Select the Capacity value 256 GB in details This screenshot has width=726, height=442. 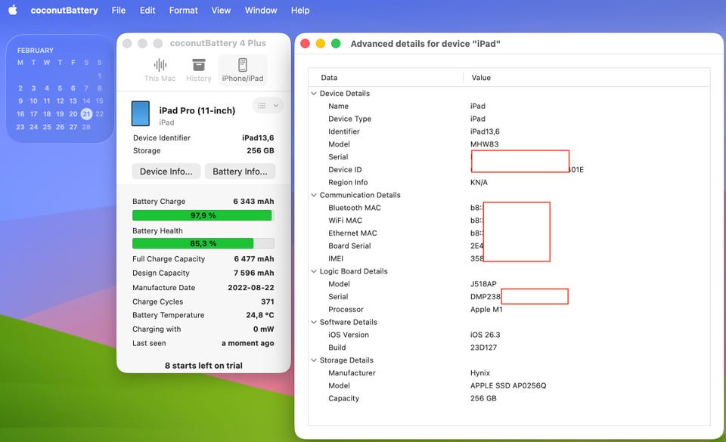pyautogui.click(x=483, y=398)
